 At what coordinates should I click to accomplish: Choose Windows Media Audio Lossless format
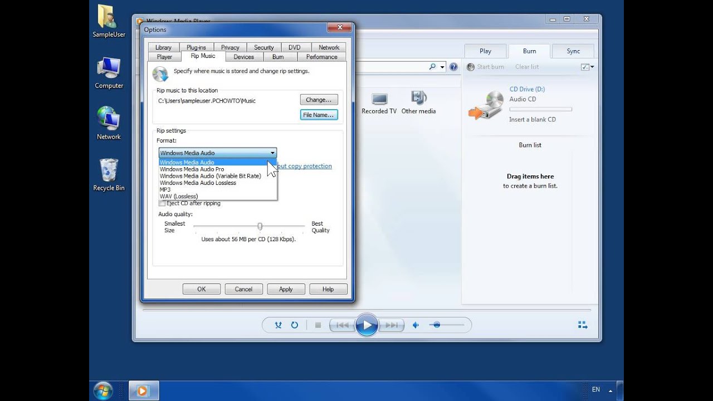(218, 183)
